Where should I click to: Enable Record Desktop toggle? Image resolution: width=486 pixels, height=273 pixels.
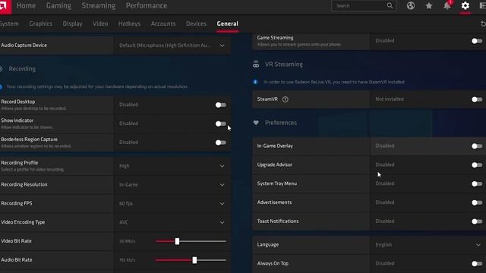pos(221,105)
